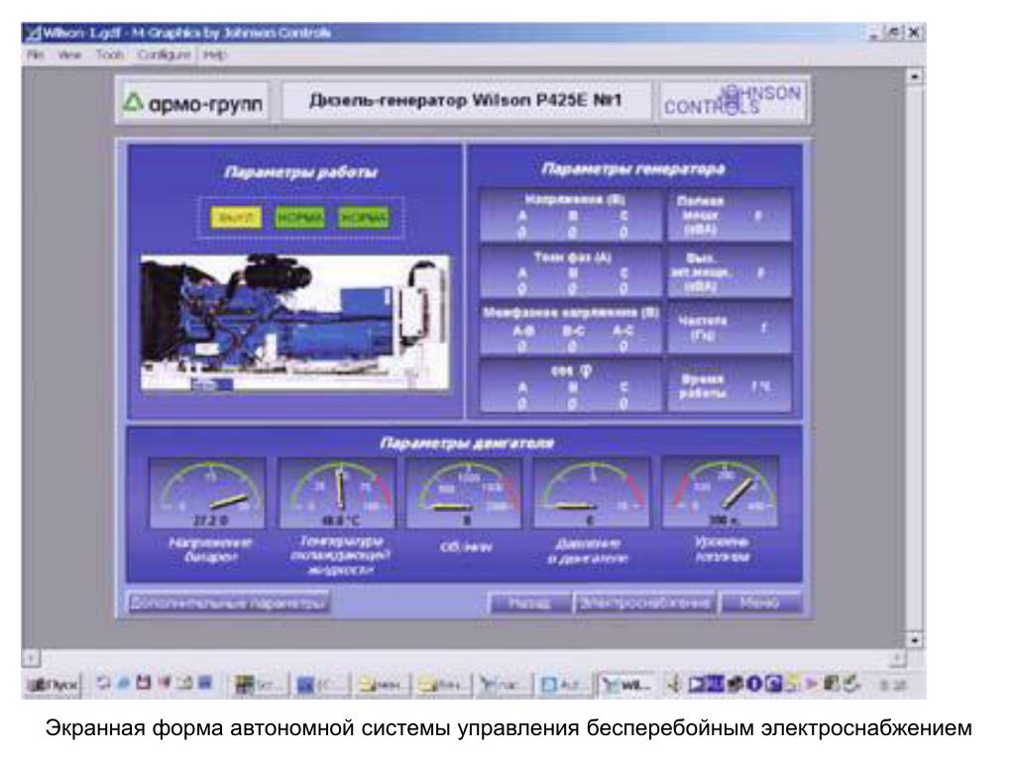This screenshot has height=761, width=1015.
Task: Click the Параметры генератора heading
Action: pyautogui.click(x=633, y=168)
